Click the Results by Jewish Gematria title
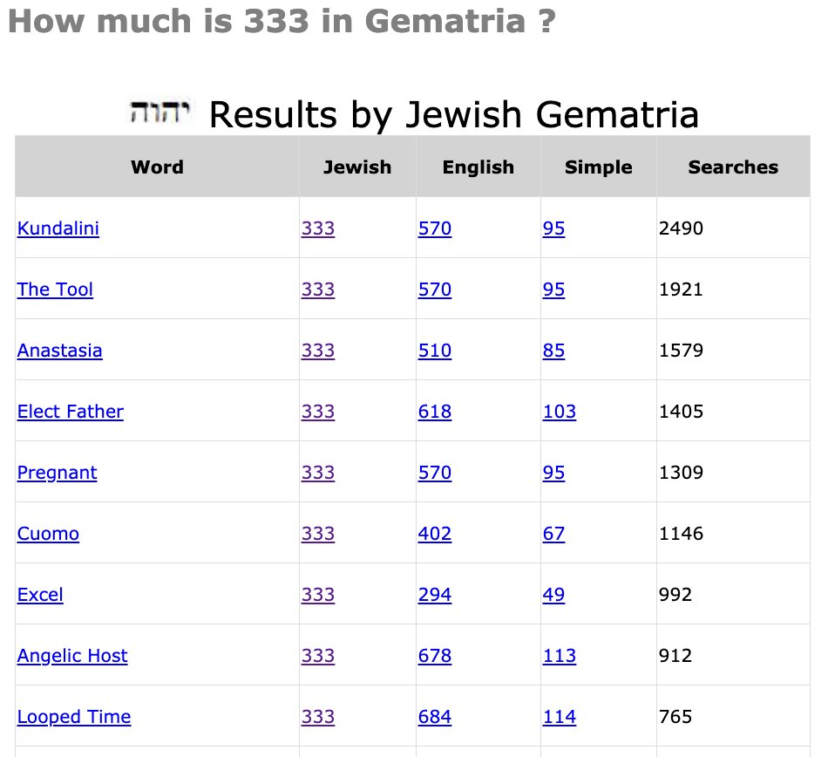This screenshot has width=828, height=757. [x=454, y=114]
